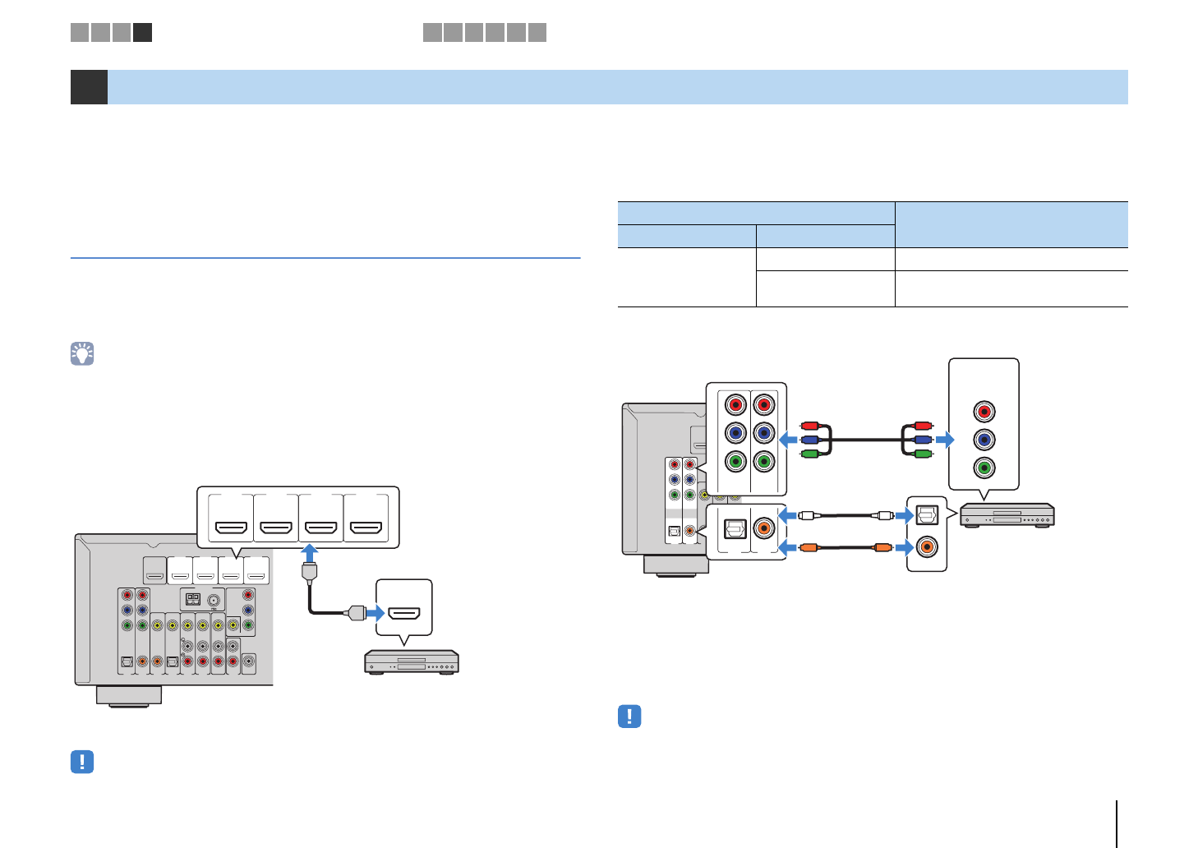This screenshot has height=848, width=1198.
Task: Select the player beside the component video callout
Action: pos(1007,515)
